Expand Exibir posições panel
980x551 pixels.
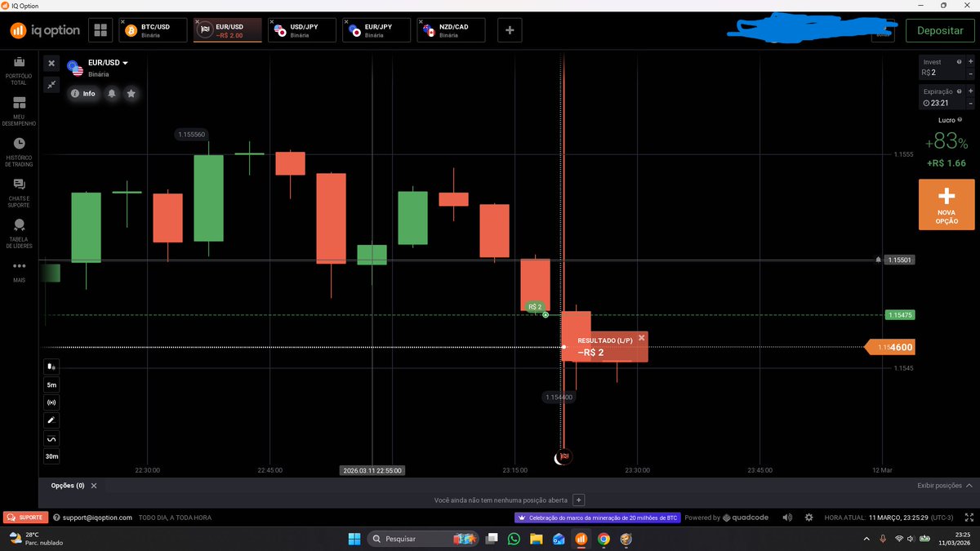click(x=944, y=486)
